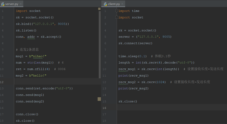Click 'conn, addr = sk.accept()' line

click(38, 37)
